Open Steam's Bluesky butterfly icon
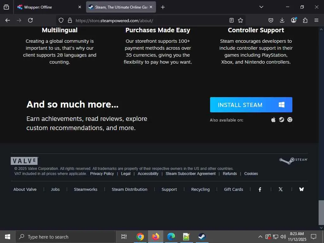 click(x=302, y=189)
